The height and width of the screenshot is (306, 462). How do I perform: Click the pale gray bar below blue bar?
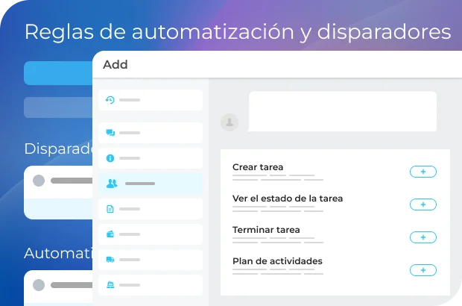click(x=58, y=107)
